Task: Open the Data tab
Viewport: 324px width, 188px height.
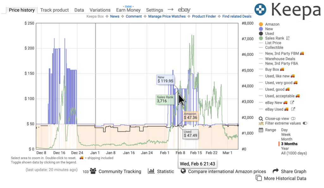Action: (79, 10)
